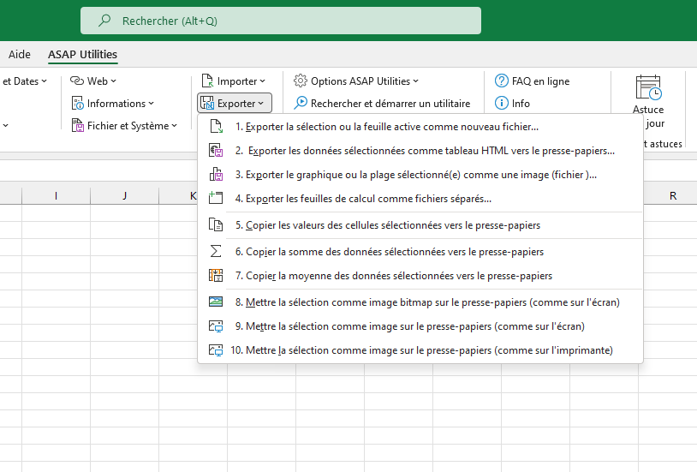Select Exporter le graphique comme une image

(420, 175)
